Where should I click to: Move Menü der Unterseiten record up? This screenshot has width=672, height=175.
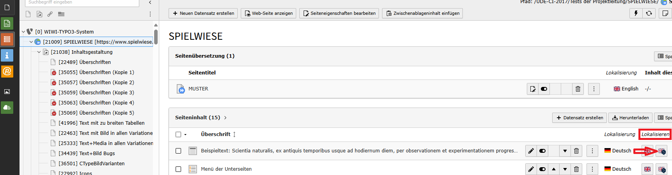[x=554, y=169]
